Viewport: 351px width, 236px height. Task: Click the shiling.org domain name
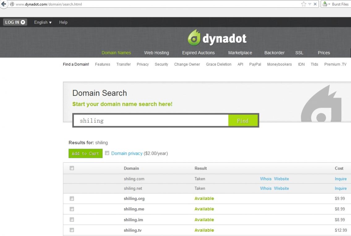click(x=134, y=198)
